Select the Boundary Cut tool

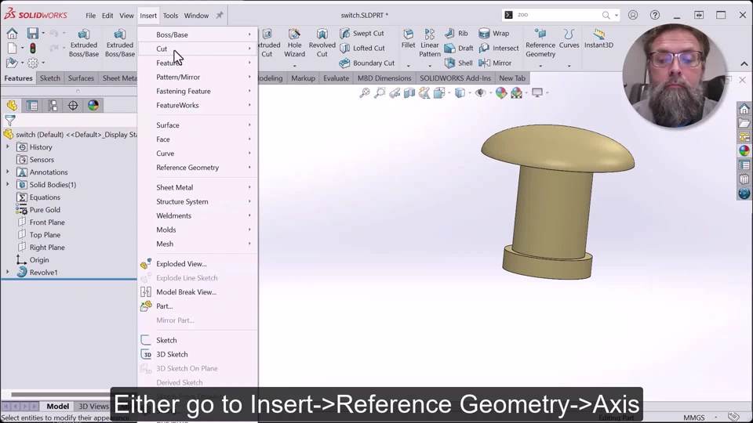[367, 63]
